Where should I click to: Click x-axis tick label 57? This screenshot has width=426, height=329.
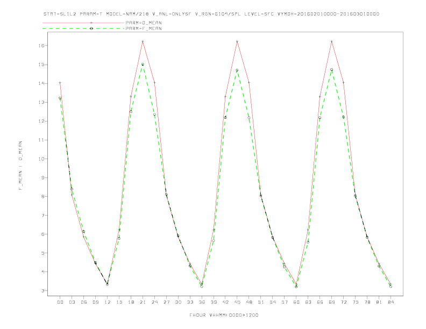[285, 302]
